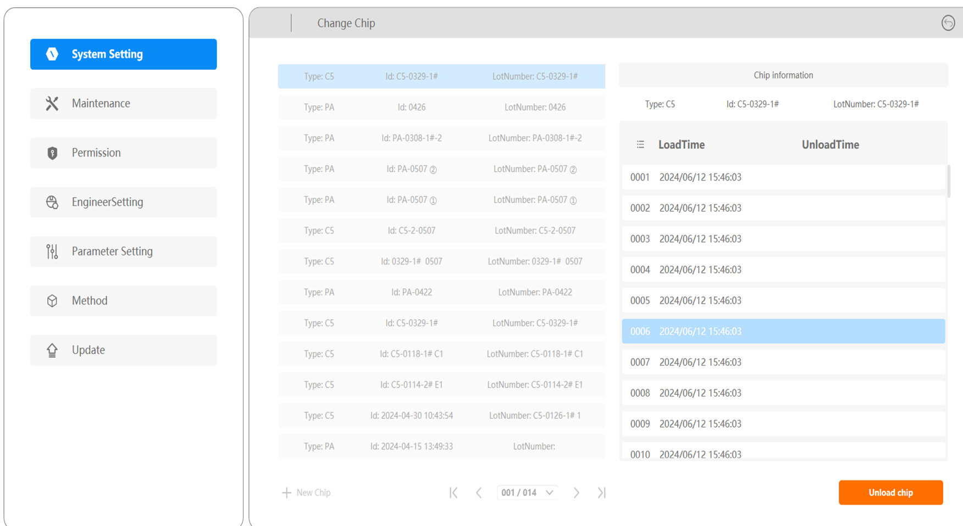Click the list icon beside LoadTime
This screenshot has width=963, height=526.
click(640, 144)
